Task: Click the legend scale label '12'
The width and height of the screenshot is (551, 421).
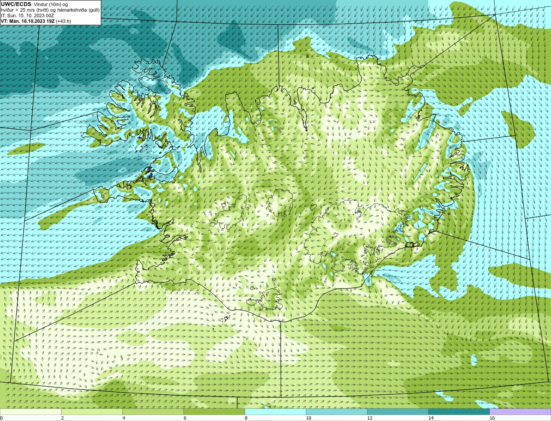Action: 369,418
